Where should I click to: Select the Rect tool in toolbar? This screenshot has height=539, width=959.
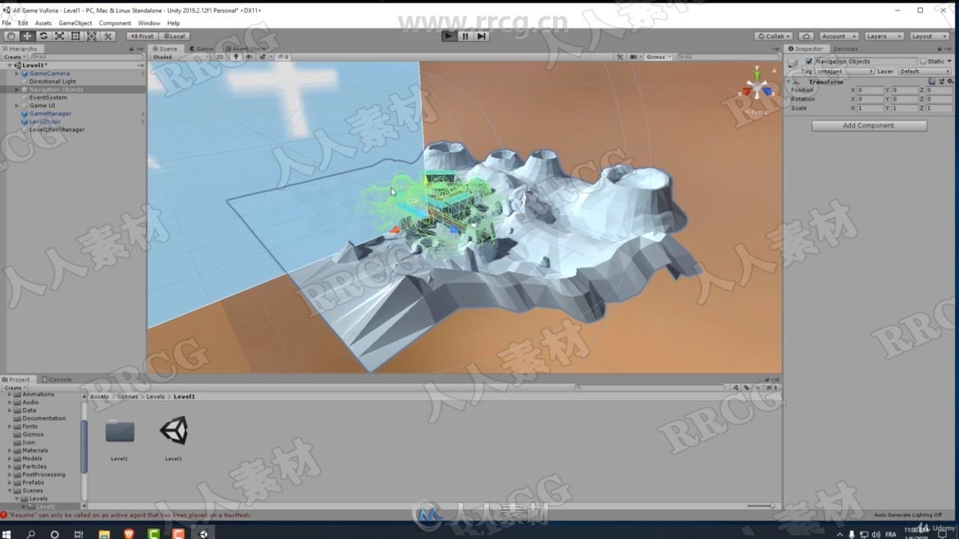(x=76, y=36)
